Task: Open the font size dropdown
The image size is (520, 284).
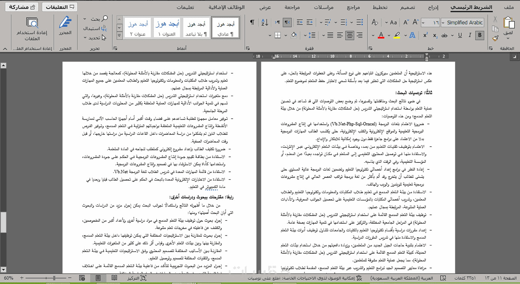Action: [423, 23]
